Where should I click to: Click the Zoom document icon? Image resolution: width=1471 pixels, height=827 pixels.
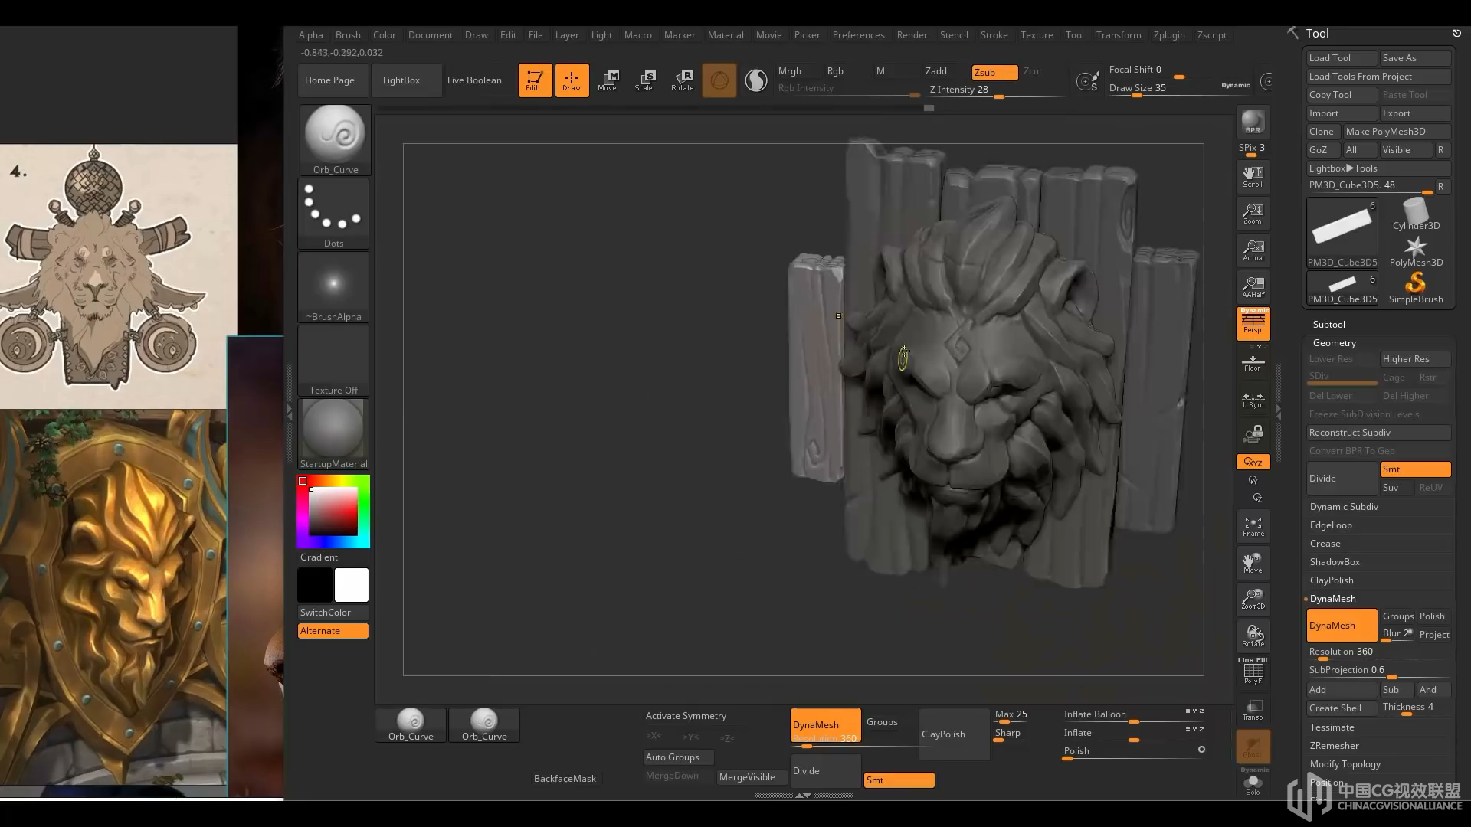coord(1253,214)
